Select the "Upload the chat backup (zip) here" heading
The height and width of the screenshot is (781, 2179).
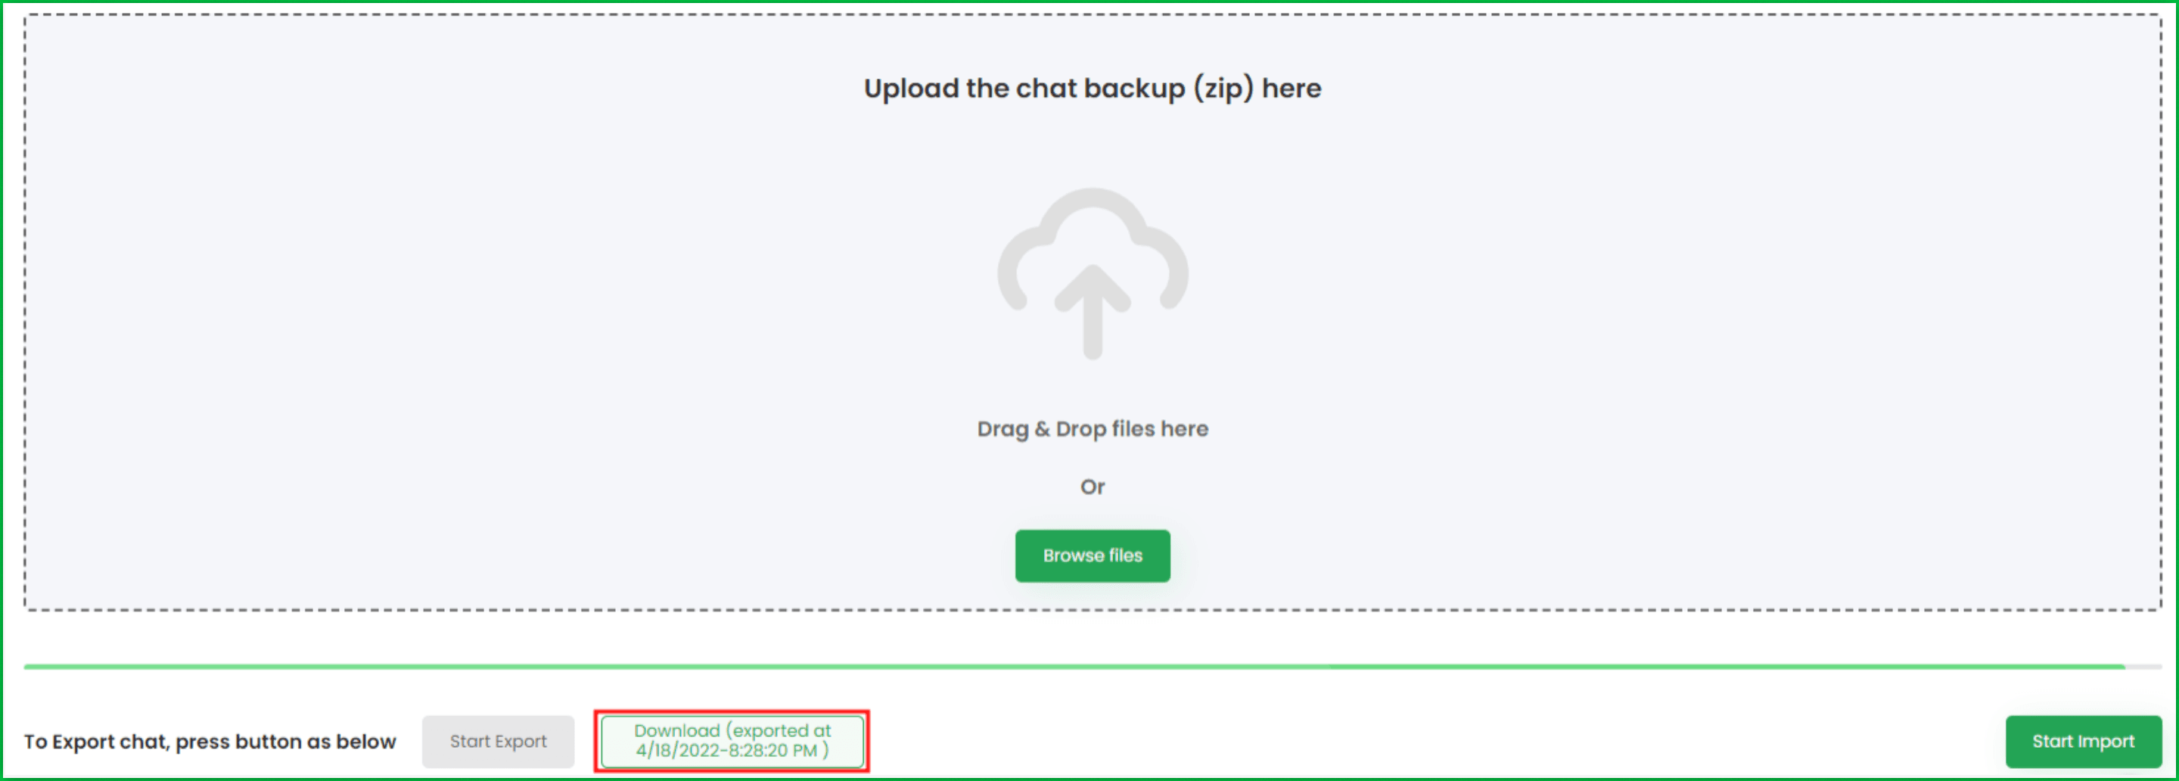click(1092, 88)
